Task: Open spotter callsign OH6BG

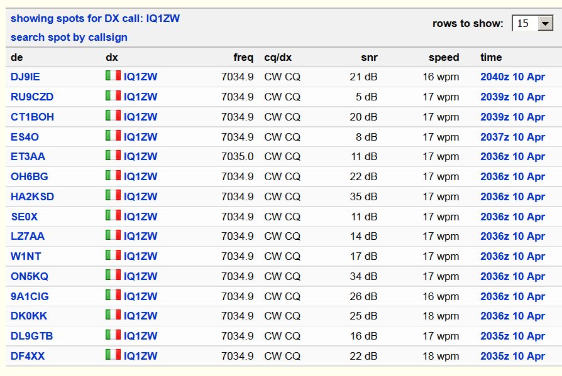Action: tap(30, 176)
